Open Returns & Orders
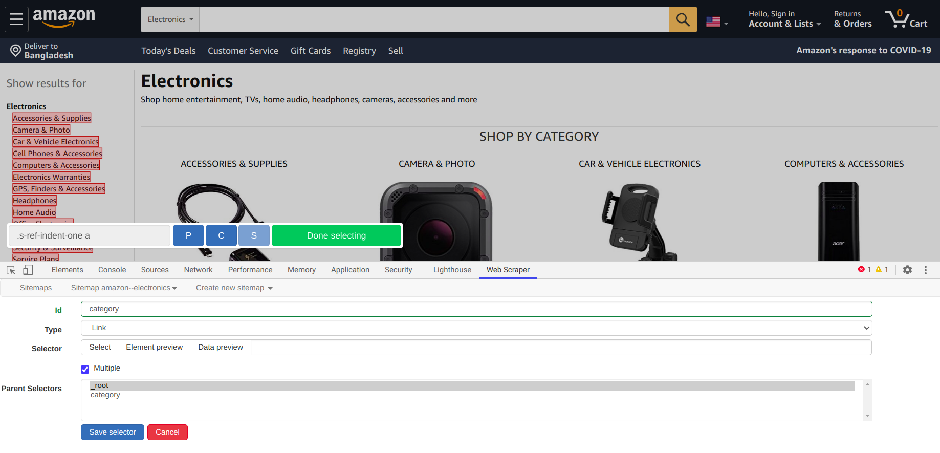The image size is (940, 453). 853,19
